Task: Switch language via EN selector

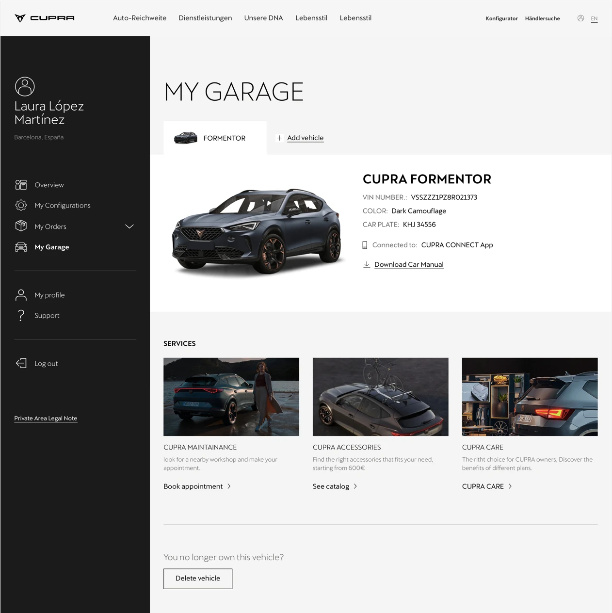Action: pos(594,18)
